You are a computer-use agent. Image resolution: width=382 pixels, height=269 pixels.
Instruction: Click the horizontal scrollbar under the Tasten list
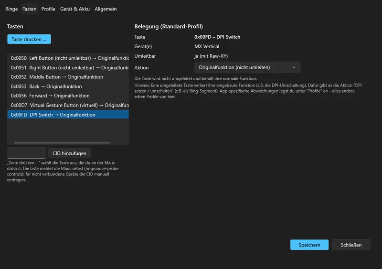click(62, 143)
